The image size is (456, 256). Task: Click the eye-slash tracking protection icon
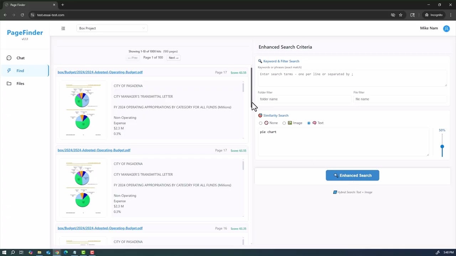pyautogui.click(x=393, y=15)
